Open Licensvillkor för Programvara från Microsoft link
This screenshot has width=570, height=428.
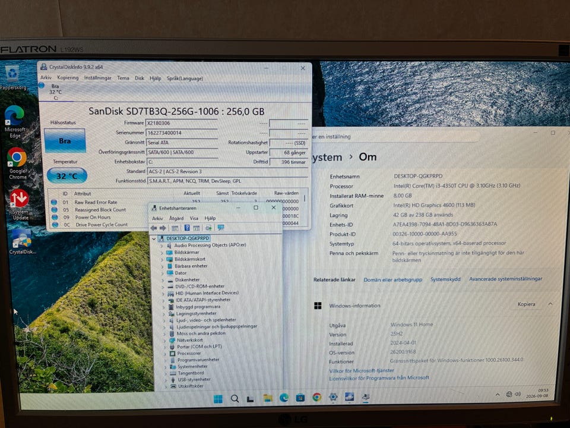pos(379,378)
